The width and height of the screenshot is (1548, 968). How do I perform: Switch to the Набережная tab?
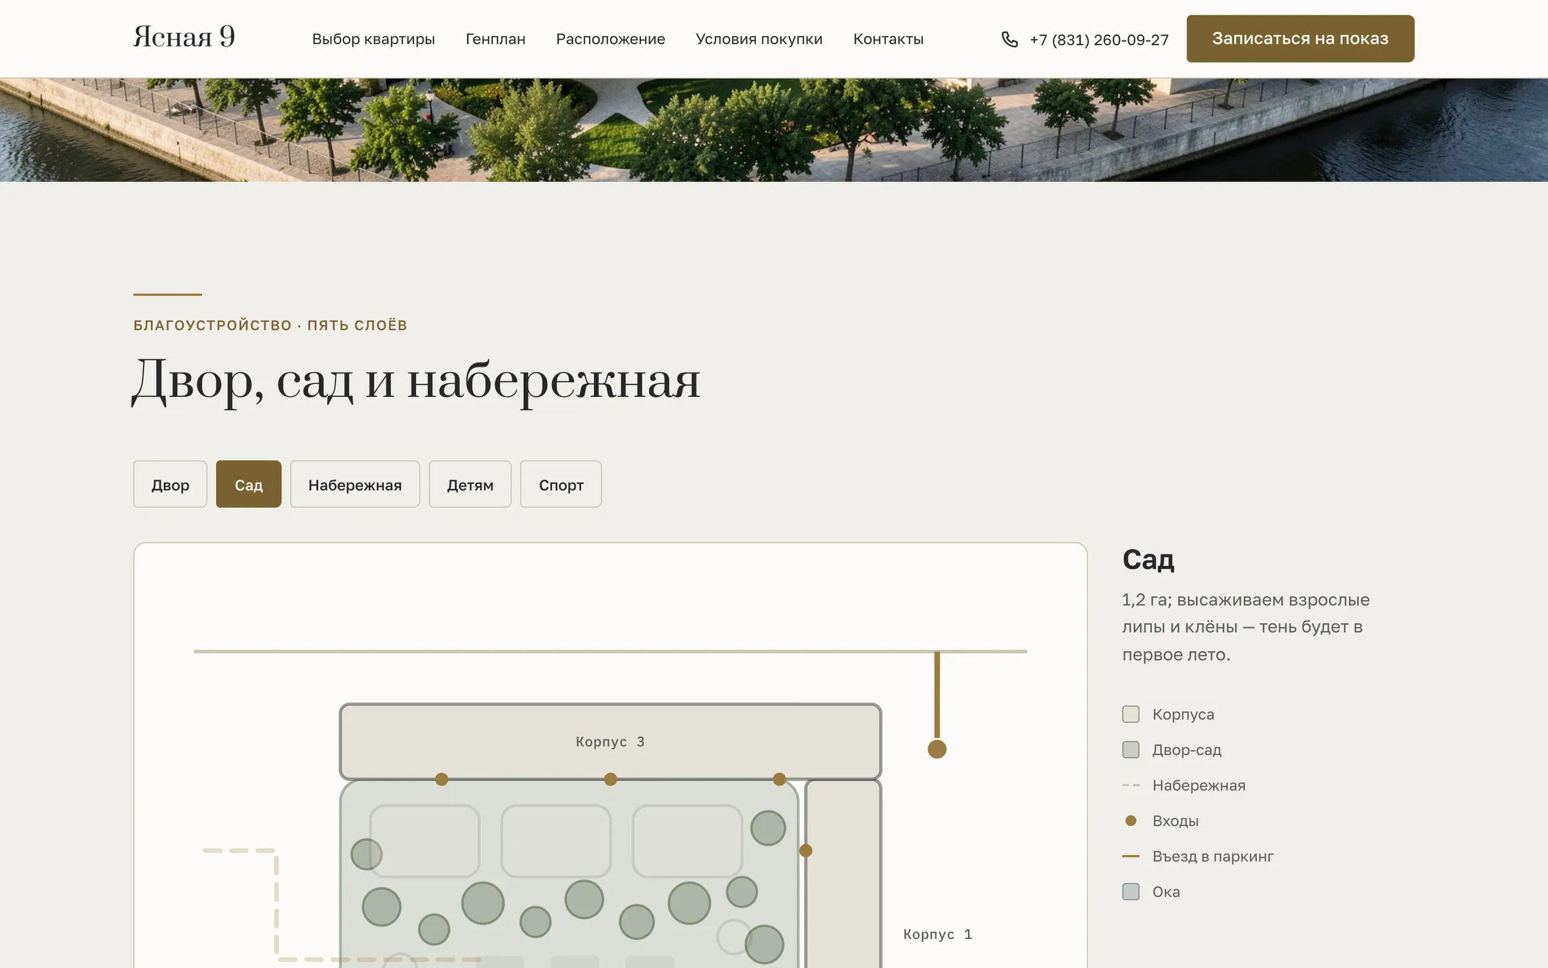tap(355, 484)
